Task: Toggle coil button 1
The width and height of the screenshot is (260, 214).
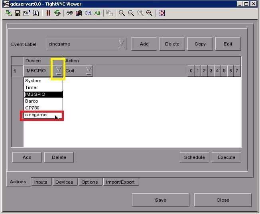Action: [197, 71]
